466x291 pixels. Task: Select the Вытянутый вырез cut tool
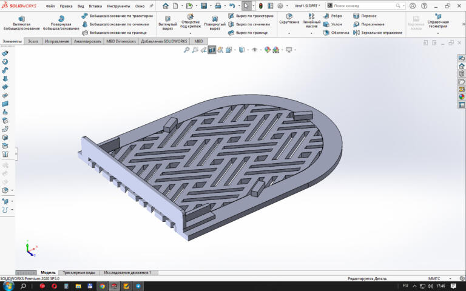pos(167,23)
